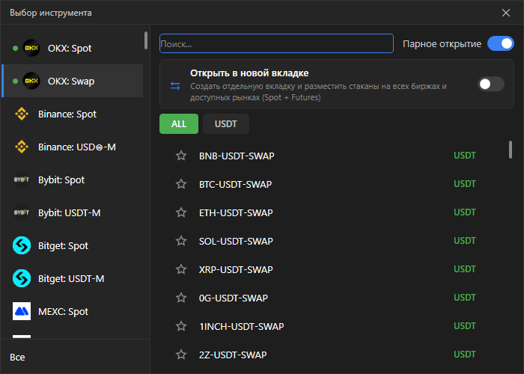This screenshot has height=374, width=524.
Task: Click the Открыть в новой вкладке heading
Action: (249, 73)
